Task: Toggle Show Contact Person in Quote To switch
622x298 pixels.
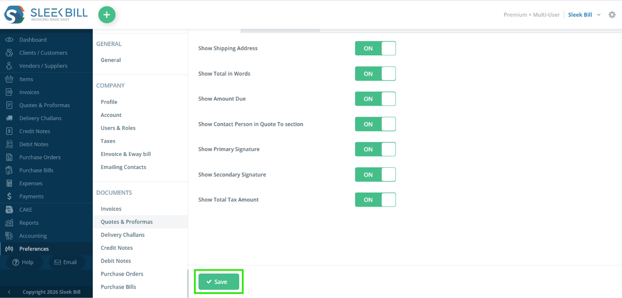Action: pos(375,124)
